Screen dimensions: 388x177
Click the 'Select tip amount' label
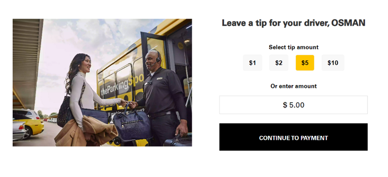[294, 47]
